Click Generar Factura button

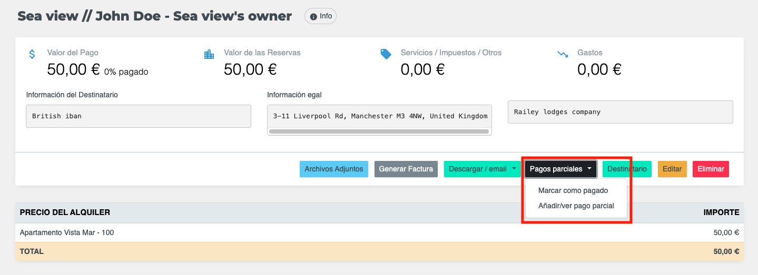tap(406, 169)
